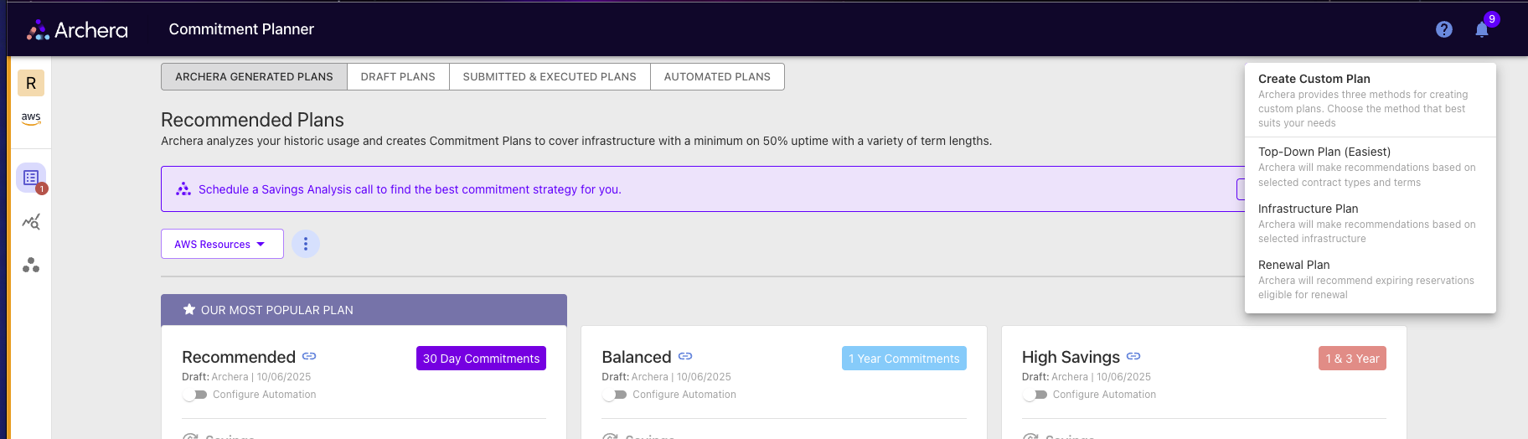Open the Commitment Planner list icon

click(x=31, y=178)
